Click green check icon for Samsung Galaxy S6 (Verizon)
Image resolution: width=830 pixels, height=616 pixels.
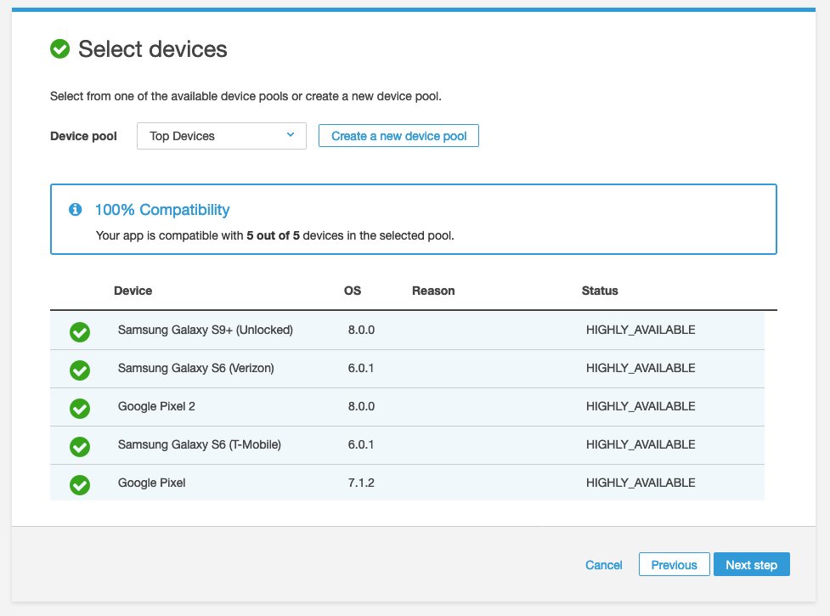[x=80, y=370]
